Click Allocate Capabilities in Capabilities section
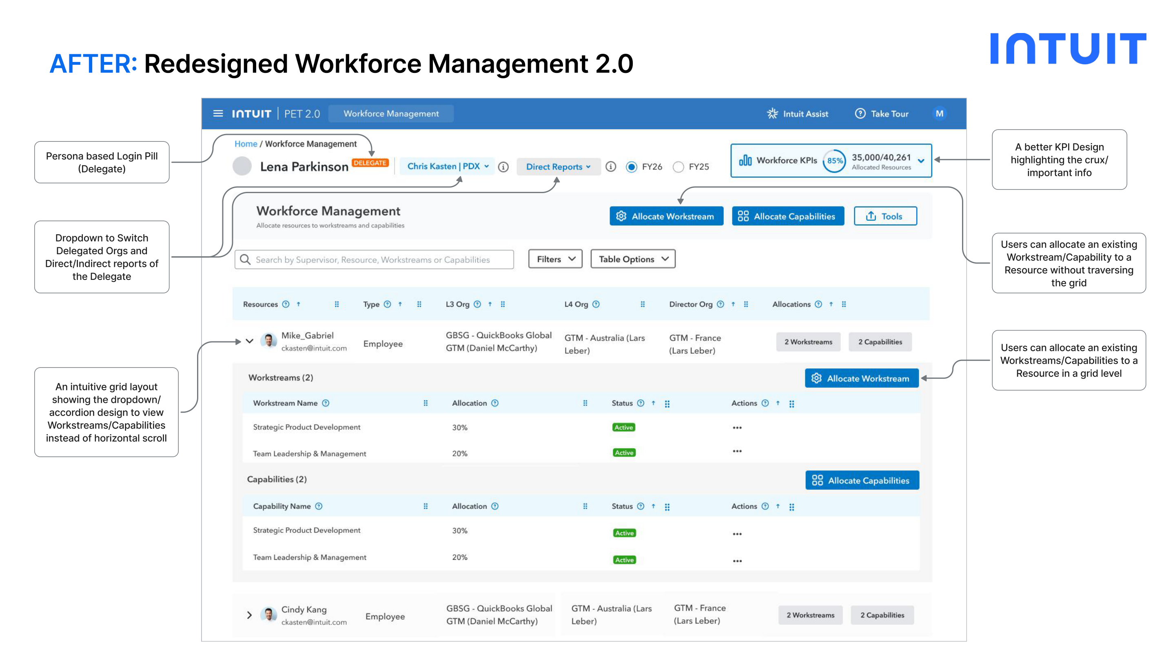The image size is (1175, 660). click(x=862, y=480)
